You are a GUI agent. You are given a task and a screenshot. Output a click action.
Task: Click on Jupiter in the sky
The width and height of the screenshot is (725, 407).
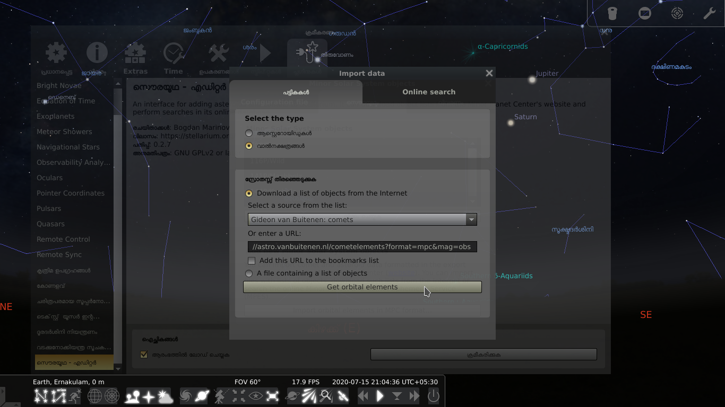[532, 79]
